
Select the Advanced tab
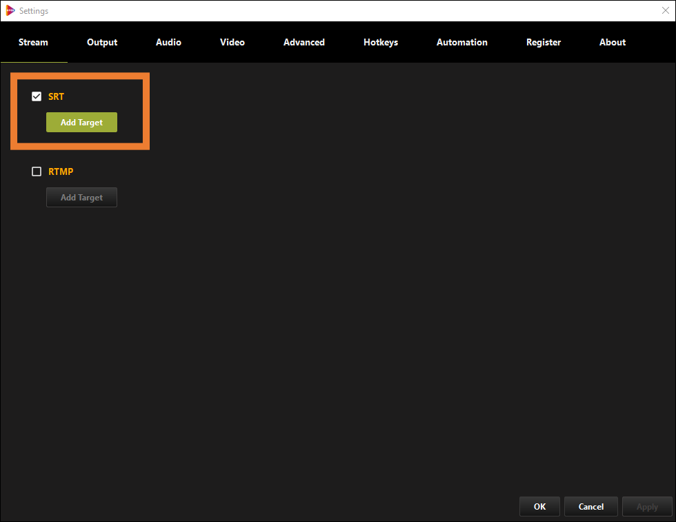[304, 42]
